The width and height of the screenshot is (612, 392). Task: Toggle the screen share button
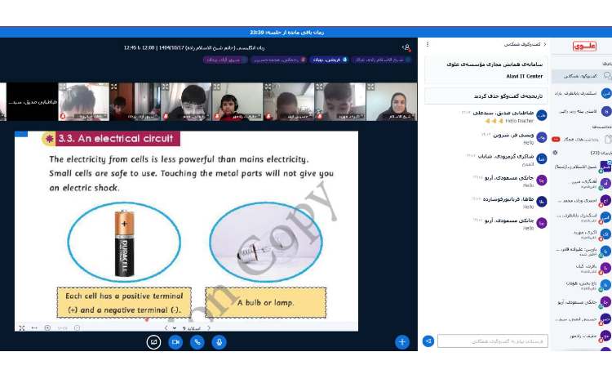tap(153, 342)
